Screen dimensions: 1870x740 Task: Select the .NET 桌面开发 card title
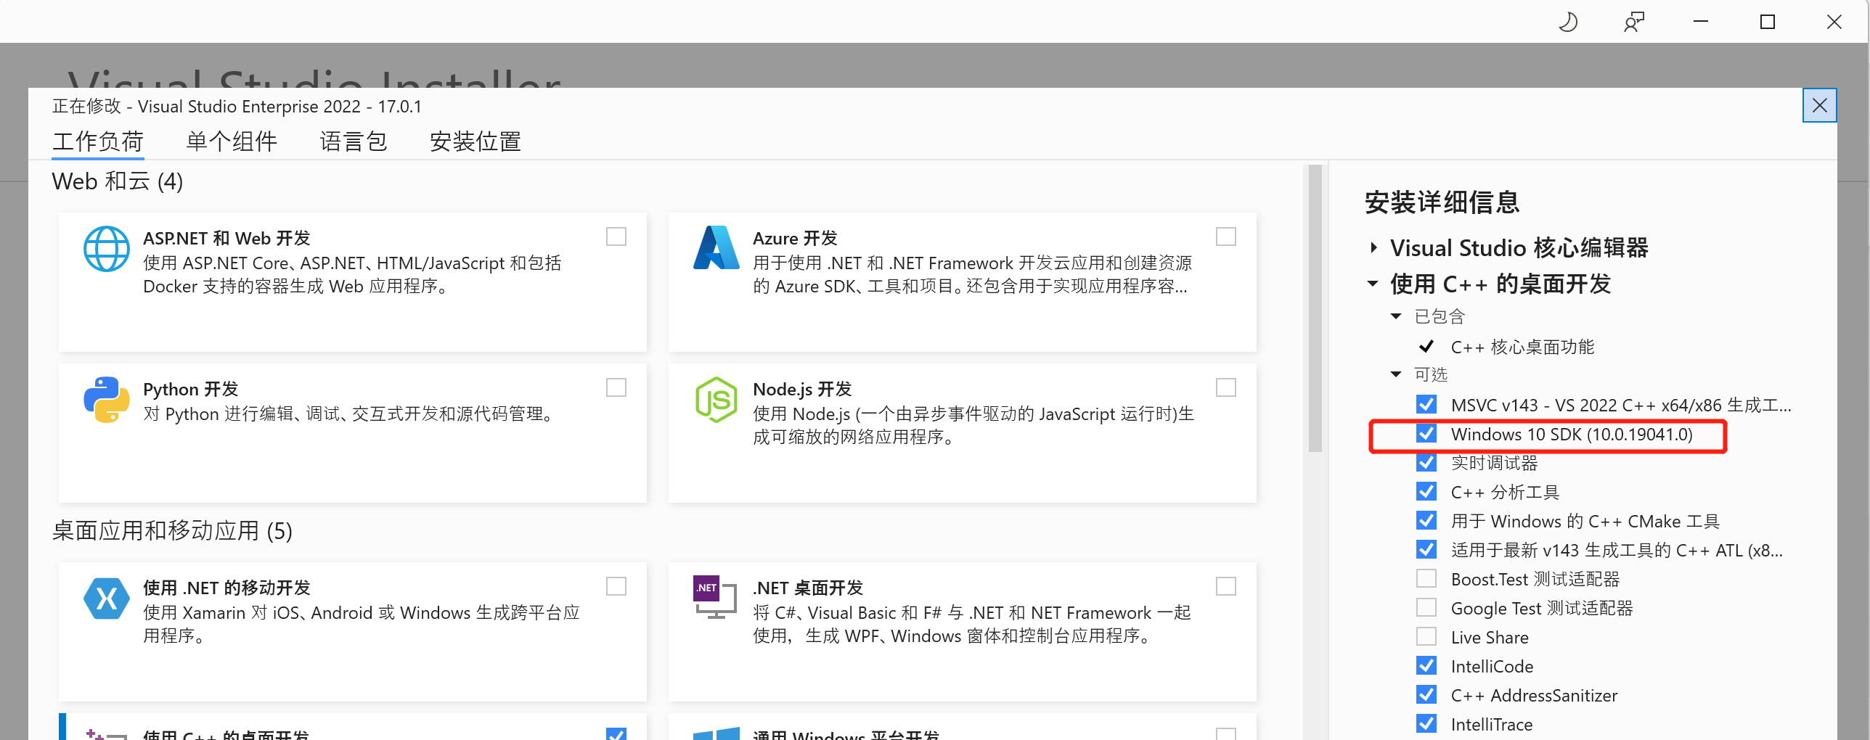pyautogui.click(x=808, y=588)
